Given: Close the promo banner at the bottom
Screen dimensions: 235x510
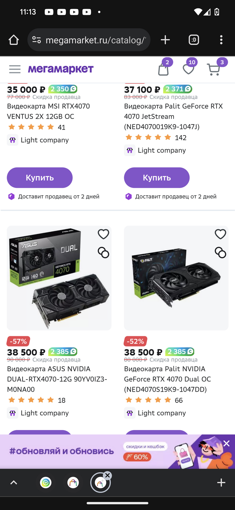Looking at the screenshot, I should [x=227, y=443].
